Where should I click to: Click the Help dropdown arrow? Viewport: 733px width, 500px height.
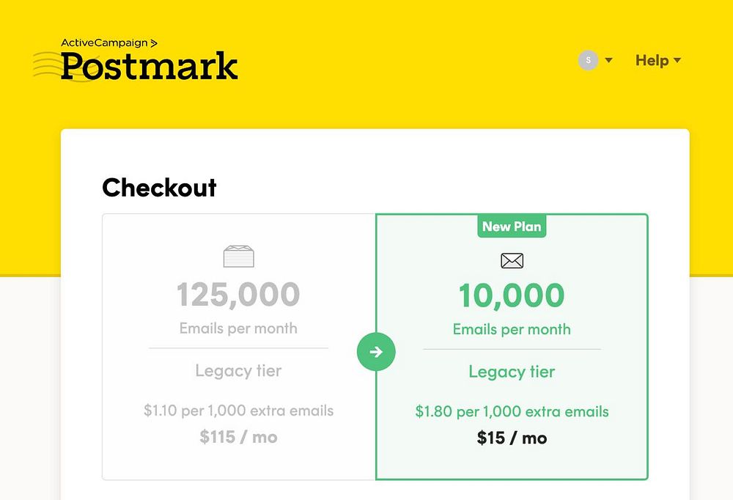tap(677, 60)
